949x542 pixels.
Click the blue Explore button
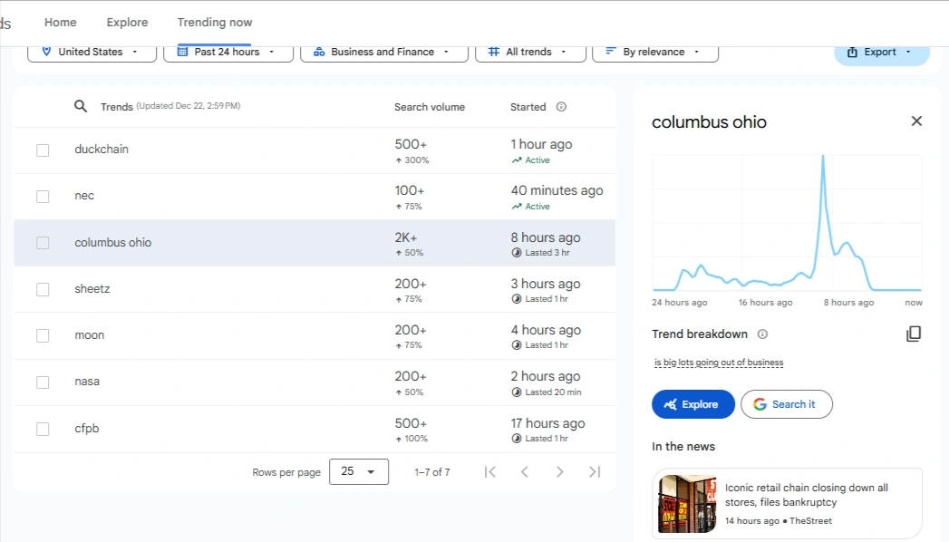tap(693, 404)
